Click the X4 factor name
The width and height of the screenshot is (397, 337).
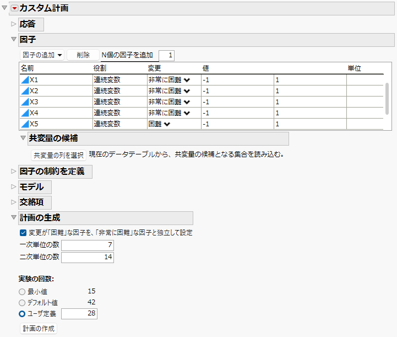pos(34,113)
